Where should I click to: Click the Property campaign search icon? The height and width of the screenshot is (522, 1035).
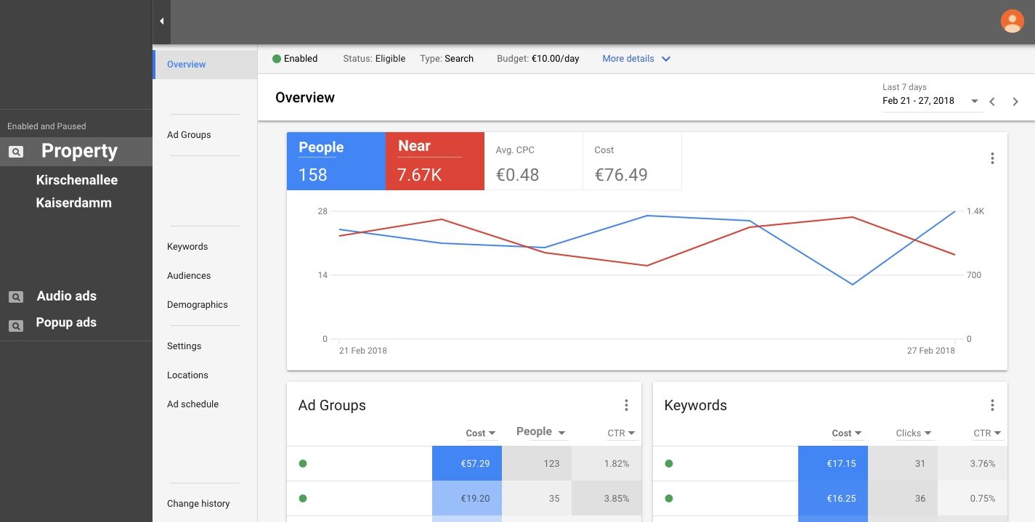16,152
